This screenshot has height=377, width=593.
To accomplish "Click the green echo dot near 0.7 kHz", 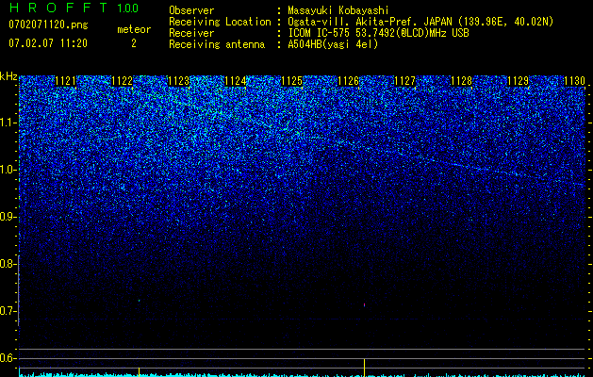I will click(139, 301).
